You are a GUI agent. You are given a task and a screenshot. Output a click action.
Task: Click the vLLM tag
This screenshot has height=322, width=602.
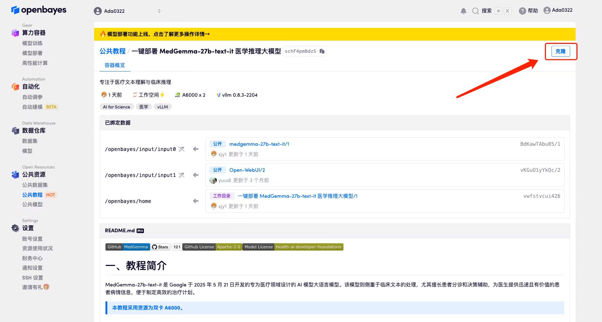[162, 107]
